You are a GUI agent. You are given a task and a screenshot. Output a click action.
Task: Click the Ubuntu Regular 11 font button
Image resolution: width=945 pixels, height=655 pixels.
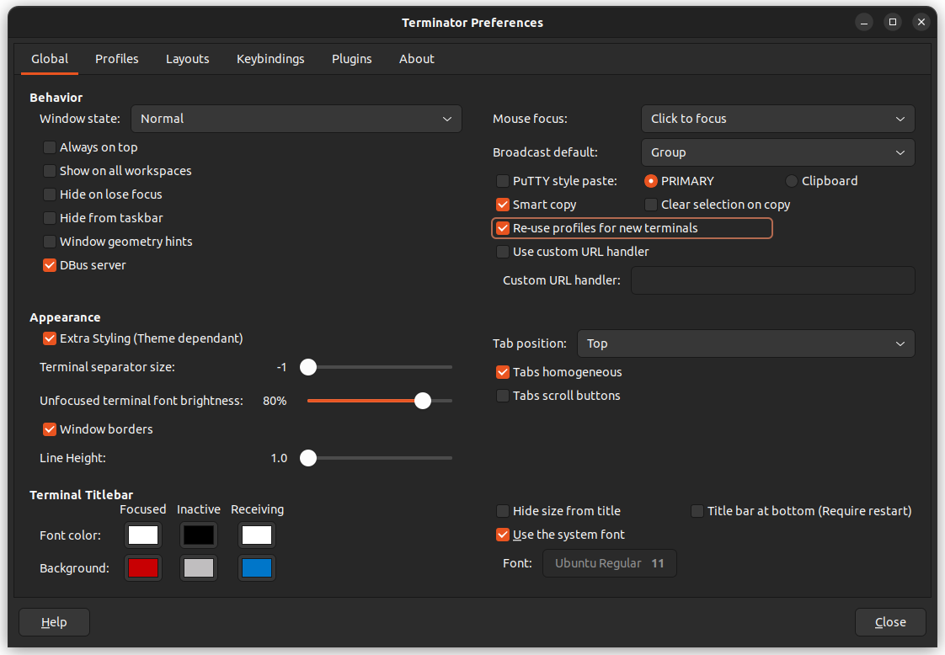coord(609,563)
